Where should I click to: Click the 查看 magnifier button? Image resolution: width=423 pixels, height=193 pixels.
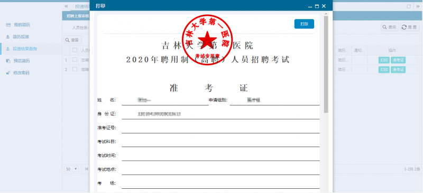[72, 40]
